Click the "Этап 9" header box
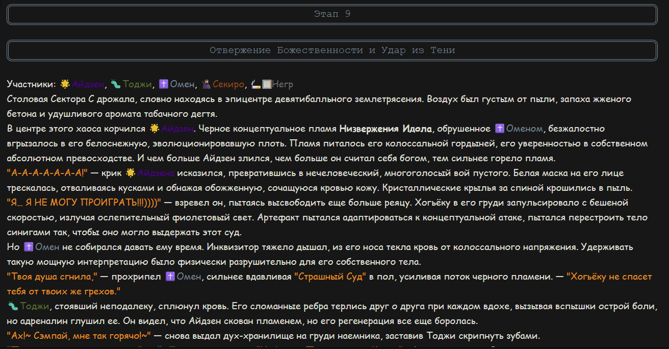669x349 pixels. tap(332, 14)
